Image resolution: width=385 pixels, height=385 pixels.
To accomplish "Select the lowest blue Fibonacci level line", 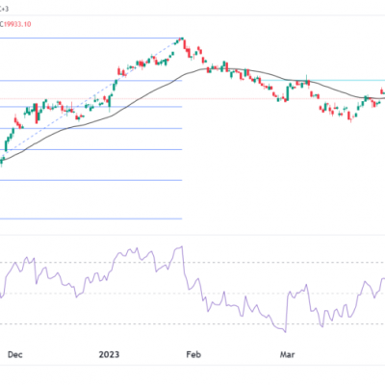I will [90, 219].
